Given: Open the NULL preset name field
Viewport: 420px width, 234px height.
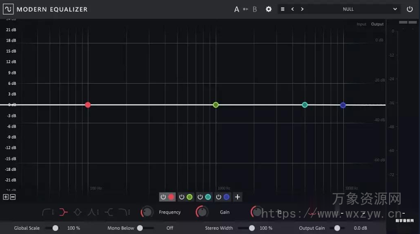Looking at the screenshot, I should pos(348,9).
